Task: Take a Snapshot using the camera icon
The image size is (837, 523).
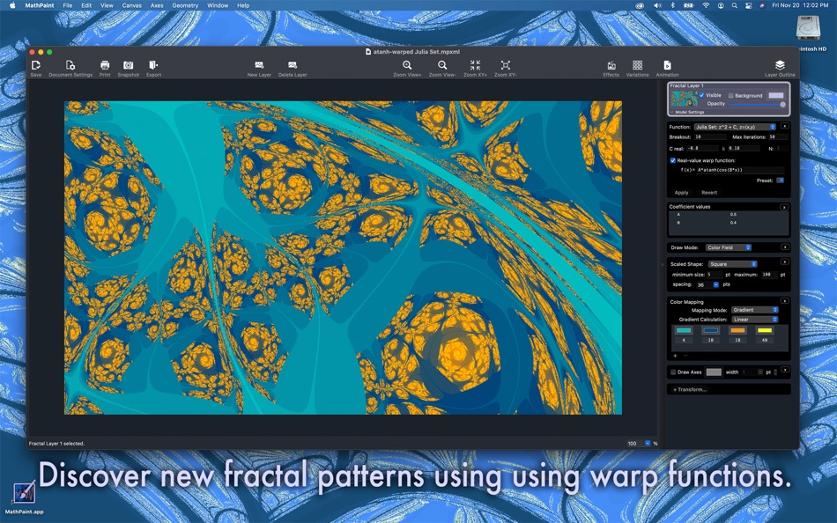Action: coord(128,65)
